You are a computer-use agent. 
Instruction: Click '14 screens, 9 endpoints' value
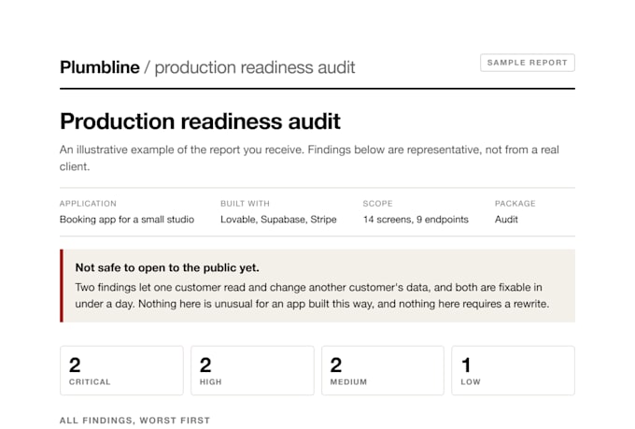[416, 220]
